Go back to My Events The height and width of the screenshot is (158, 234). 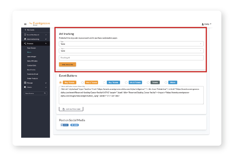(x=29, y=30)
